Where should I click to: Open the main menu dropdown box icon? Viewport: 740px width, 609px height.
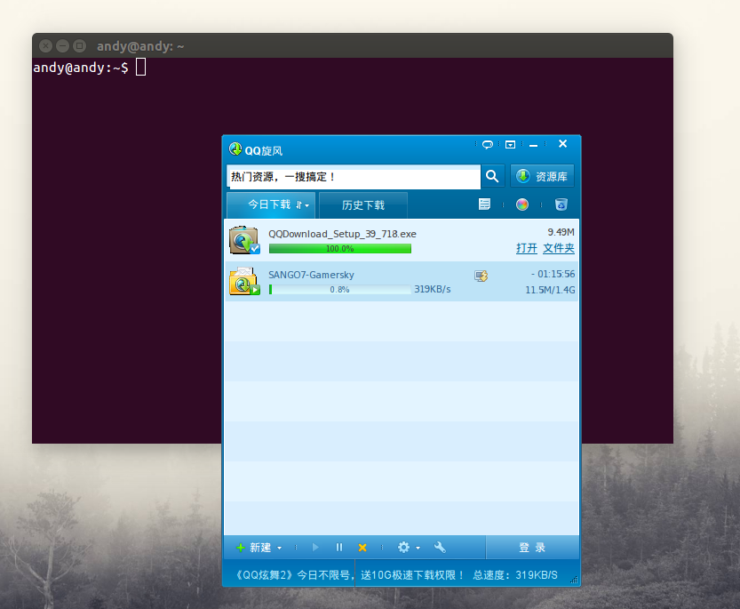point(510,145)
